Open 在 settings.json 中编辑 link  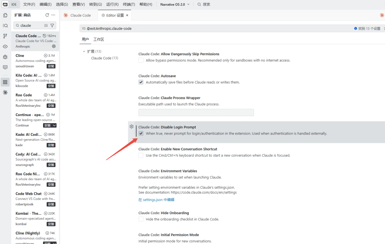click(x=156, y=200)
